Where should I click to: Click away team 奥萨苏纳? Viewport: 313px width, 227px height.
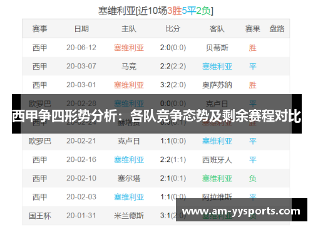tap(217, 85)
